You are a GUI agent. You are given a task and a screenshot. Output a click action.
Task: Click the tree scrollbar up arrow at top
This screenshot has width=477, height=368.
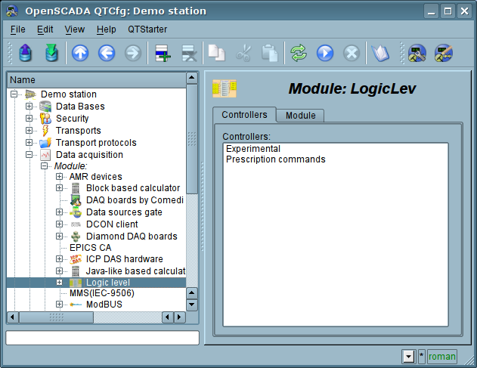coord(192,78)
